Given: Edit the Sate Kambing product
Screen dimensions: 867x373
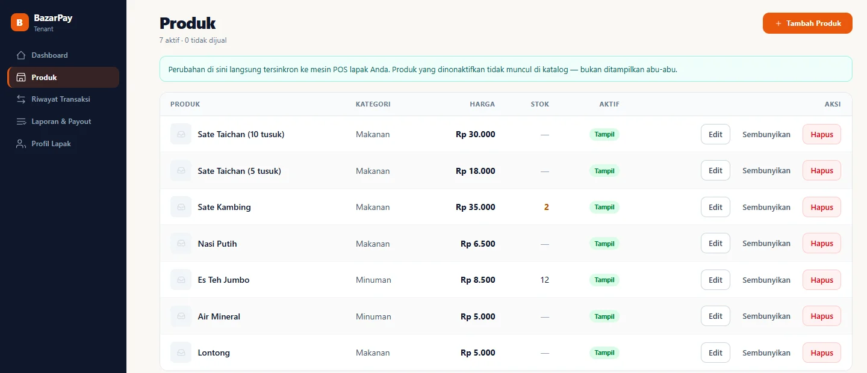Looking at the screenshot, I should coord(715,207).
